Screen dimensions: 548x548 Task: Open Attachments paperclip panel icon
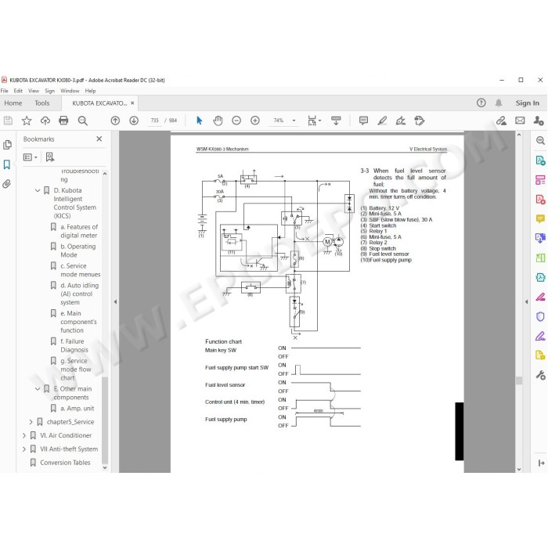point(7,184)
